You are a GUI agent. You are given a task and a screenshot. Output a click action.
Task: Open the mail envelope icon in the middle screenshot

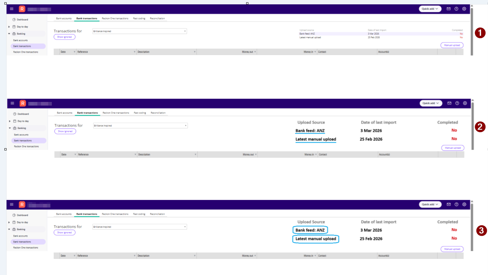click(449, 103)
